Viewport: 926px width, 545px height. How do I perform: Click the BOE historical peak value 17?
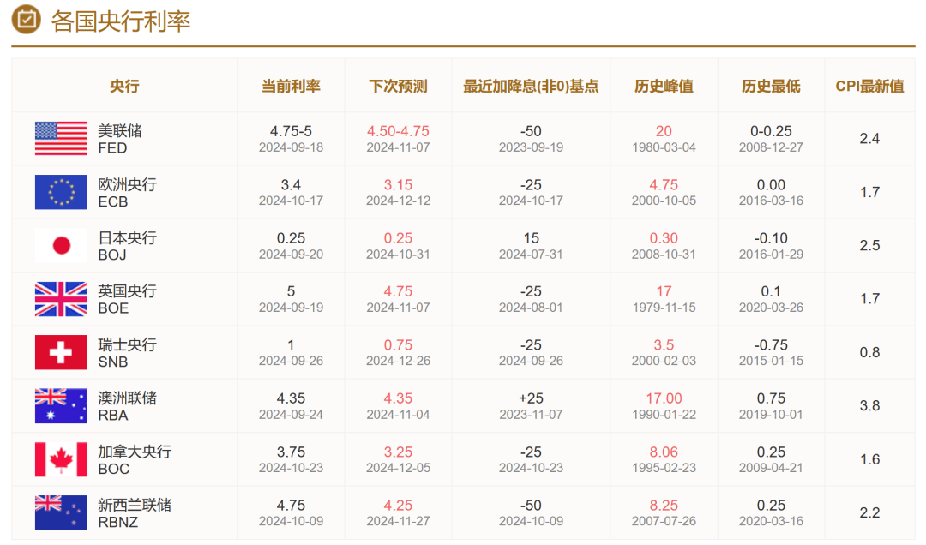coord(664,291)
